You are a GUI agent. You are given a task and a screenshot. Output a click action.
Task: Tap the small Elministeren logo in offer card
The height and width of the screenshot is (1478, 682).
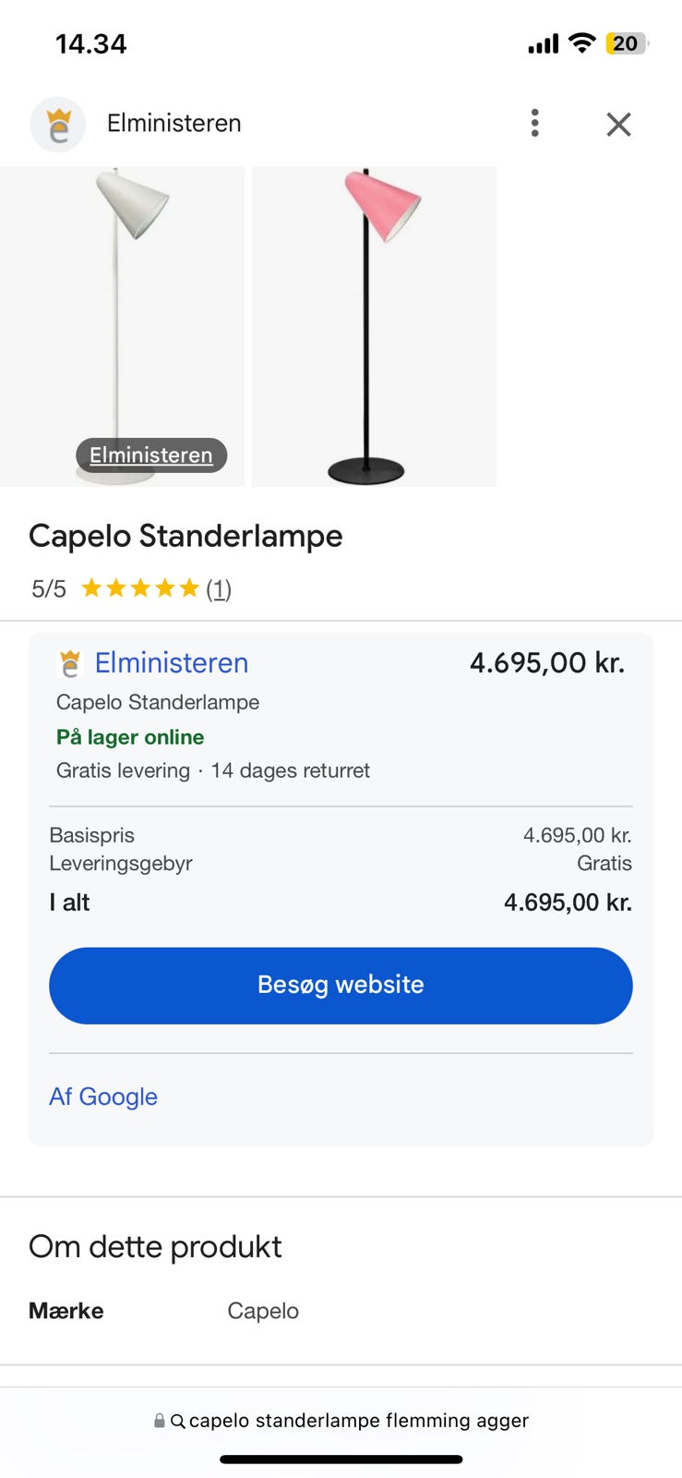pyautogui.click(x=70, y=663)
